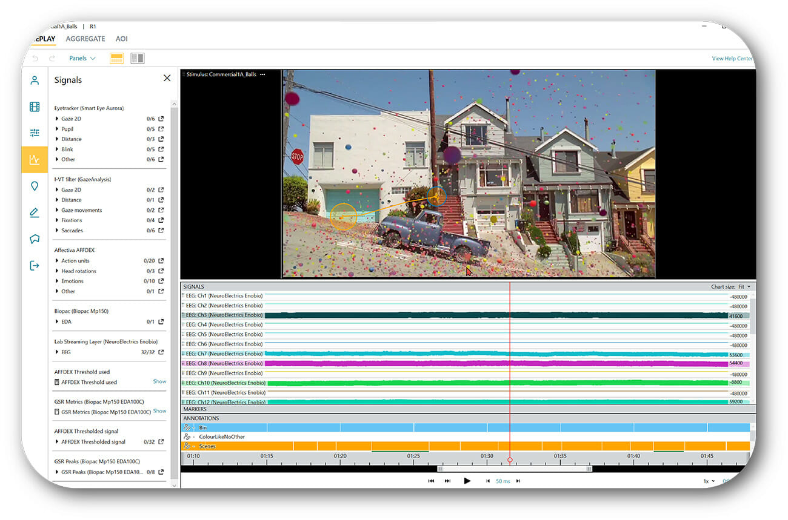Click the map pin markers sidebar icon
The width and height of the screenshot is (788, 520).
35,186
